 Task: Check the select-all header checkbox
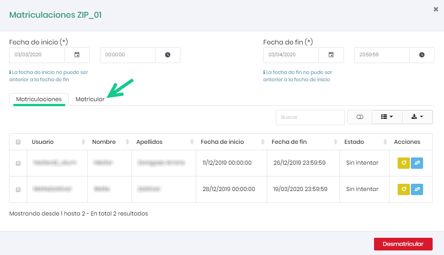(x=18, y=142)
